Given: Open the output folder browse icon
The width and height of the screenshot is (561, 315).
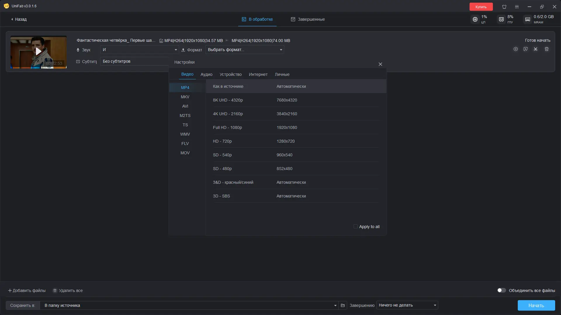Looking at the screenshot, I should pos(343,305).
